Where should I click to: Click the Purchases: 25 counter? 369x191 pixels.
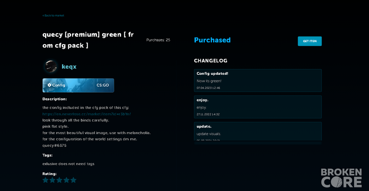[x=158, y=40]
